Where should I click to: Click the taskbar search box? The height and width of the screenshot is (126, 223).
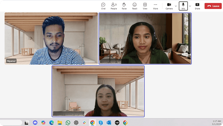click(x=11, y=122)
